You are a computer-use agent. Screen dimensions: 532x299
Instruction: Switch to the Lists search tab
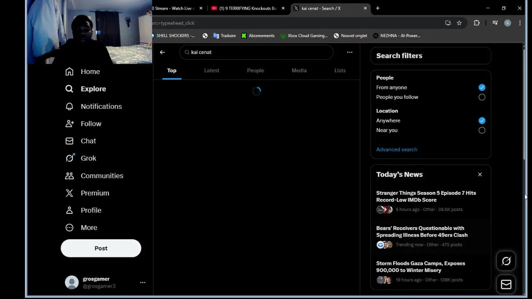tap(340, 71)
